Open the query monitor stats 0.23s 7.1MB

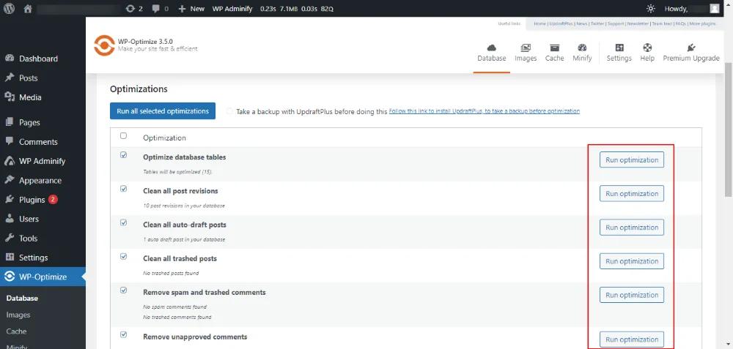tap(297, 8)
